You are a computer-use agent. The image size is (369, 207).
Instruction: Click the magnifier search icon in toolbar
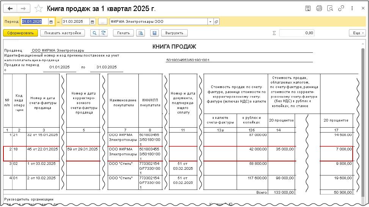point(95,33)
